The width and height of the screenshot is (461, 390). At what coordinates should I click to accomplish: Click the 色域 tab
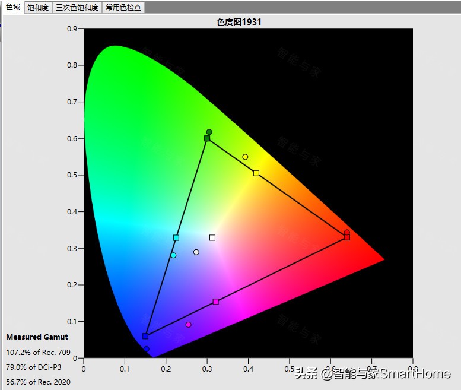coord(12,8)
